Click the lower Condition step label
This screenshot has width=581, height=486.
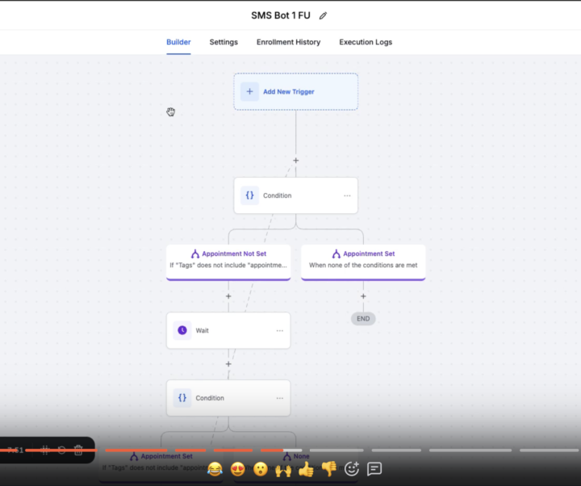210,398
